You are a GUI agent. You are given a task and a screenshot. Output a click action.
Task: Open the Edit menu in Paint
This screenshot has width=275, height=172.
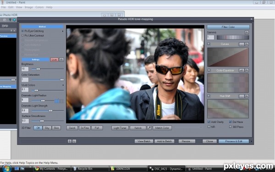click(11, 7)
